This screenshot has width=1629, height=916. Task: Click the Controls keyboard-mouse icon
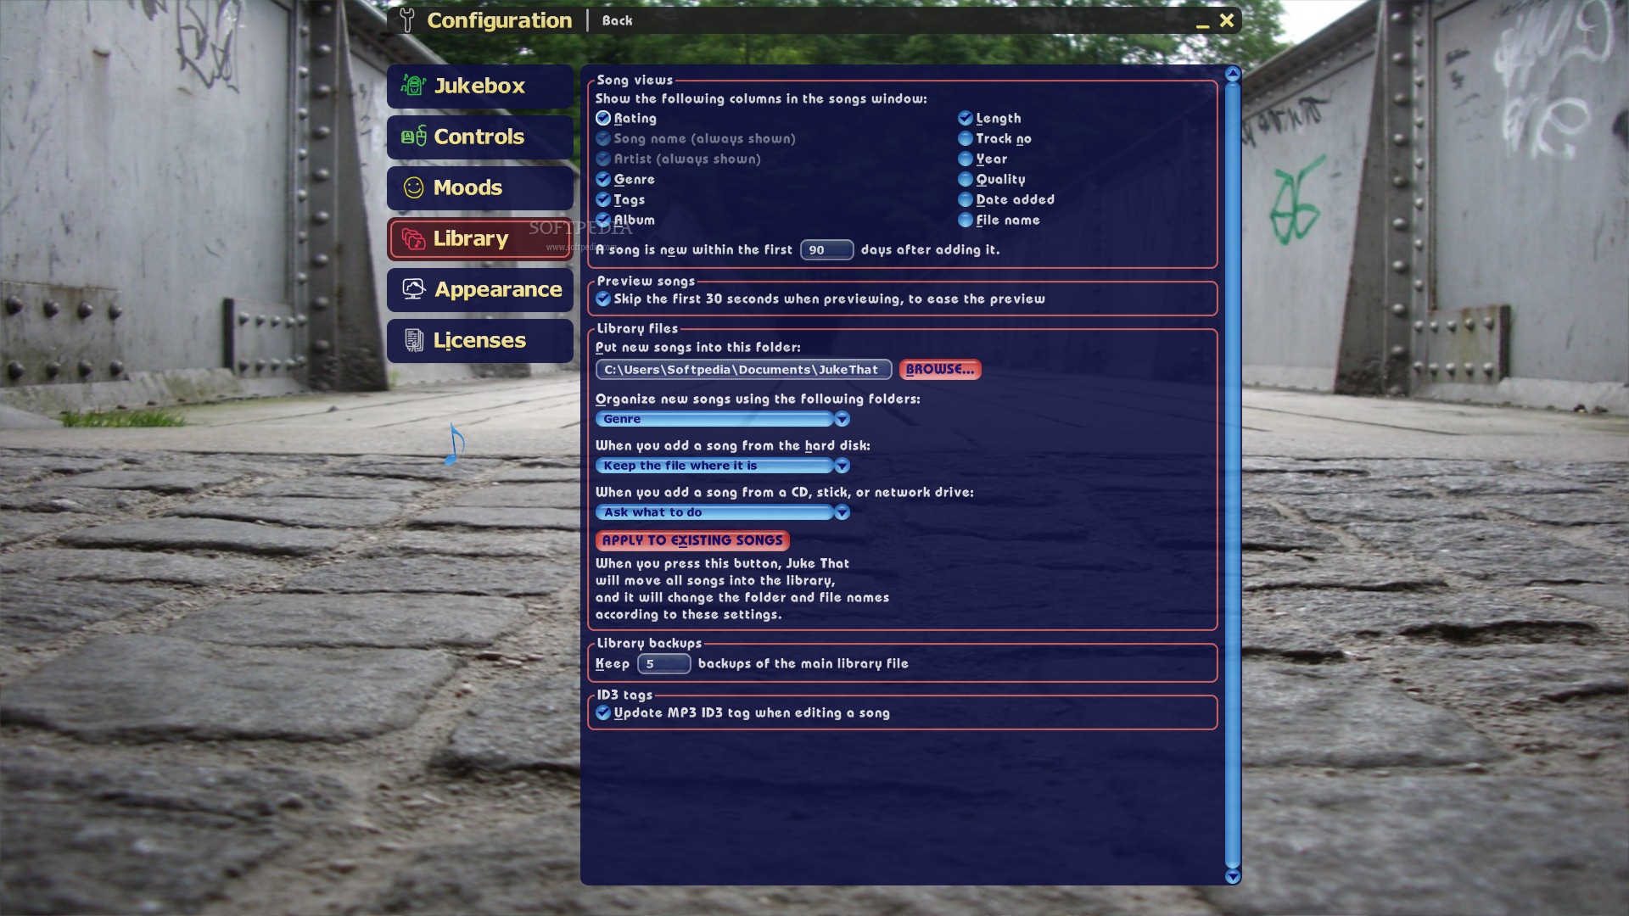click(413, 136)
